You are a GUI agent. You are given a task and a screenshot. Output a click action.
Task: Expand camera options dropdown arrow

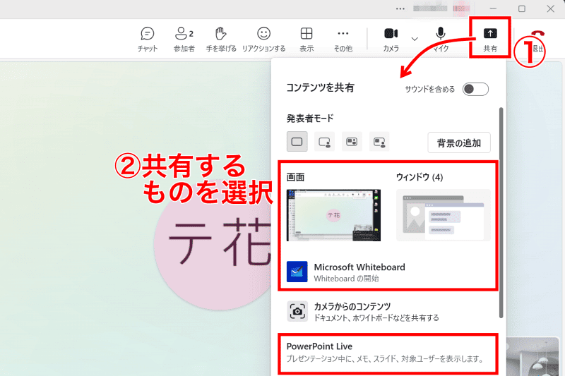click(x=415, y=38)
